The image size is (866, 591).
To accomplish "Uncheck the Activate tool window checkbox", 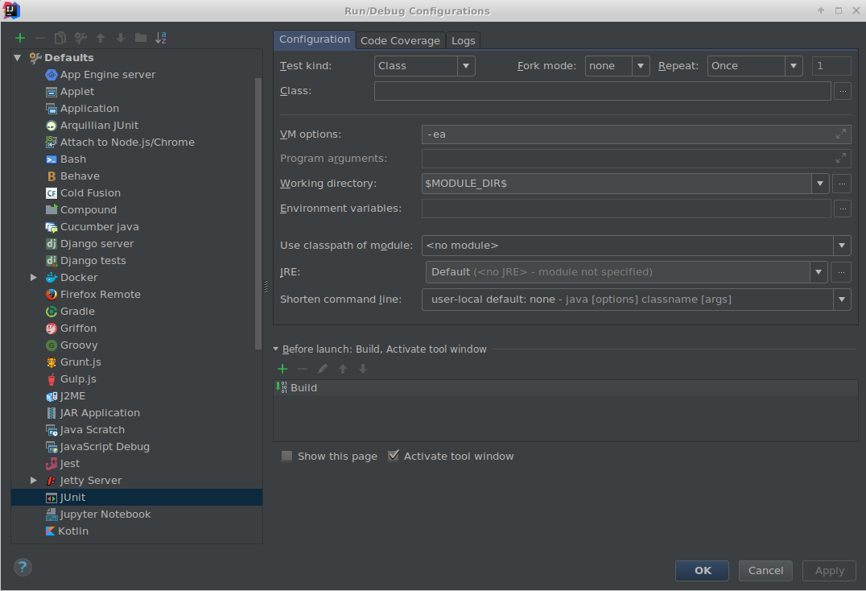I will click(x=394, y=457).
